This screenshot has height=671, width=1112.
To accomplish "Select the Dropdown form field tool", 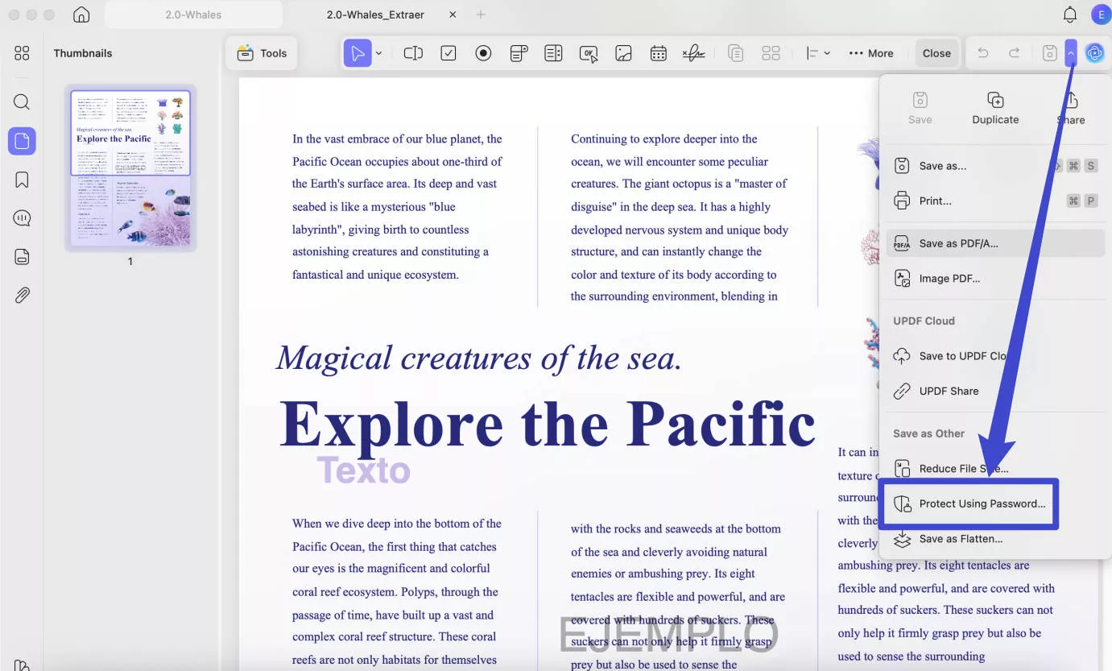I will pyautogui.click(x=519, y=53).
